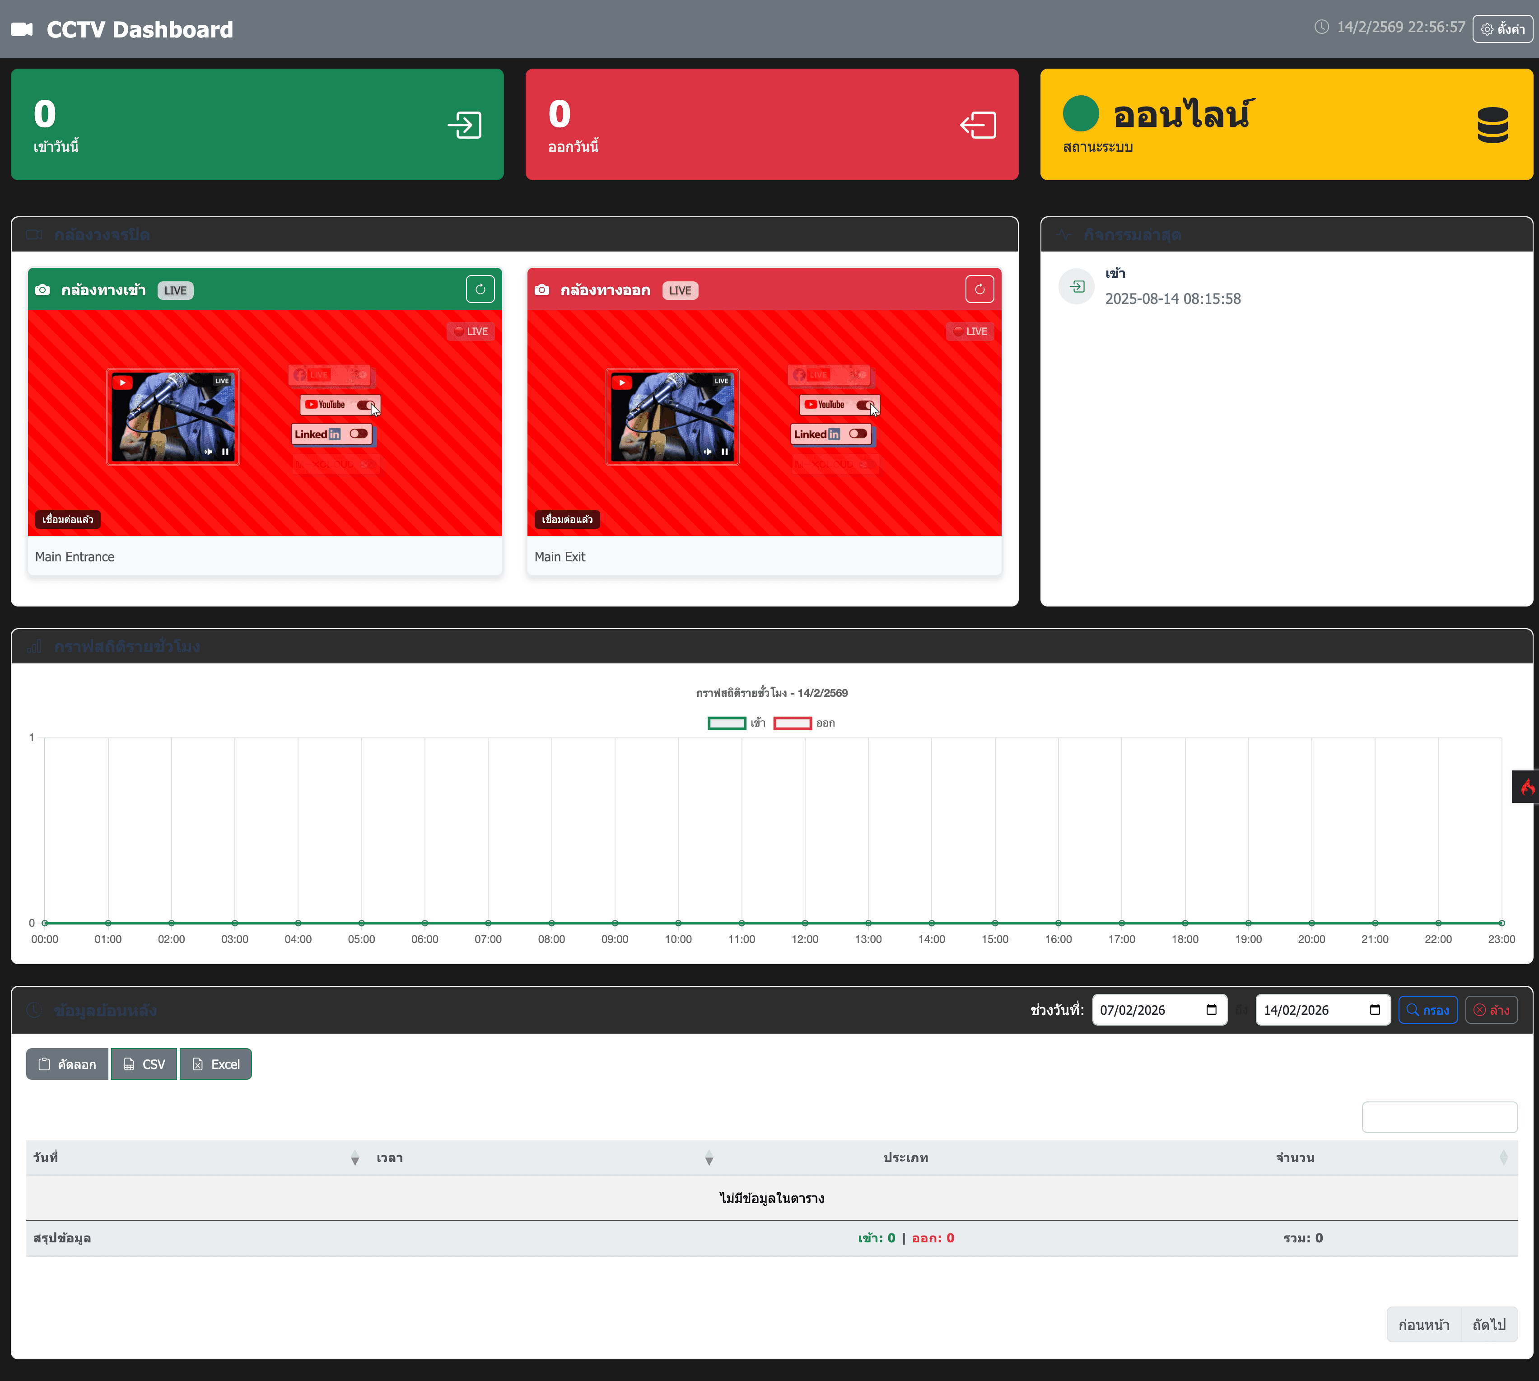
Task: Pause the entrance camera live video
Action: (x=225, y=452)
